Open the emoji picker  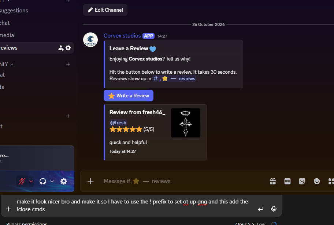[317, 181]
